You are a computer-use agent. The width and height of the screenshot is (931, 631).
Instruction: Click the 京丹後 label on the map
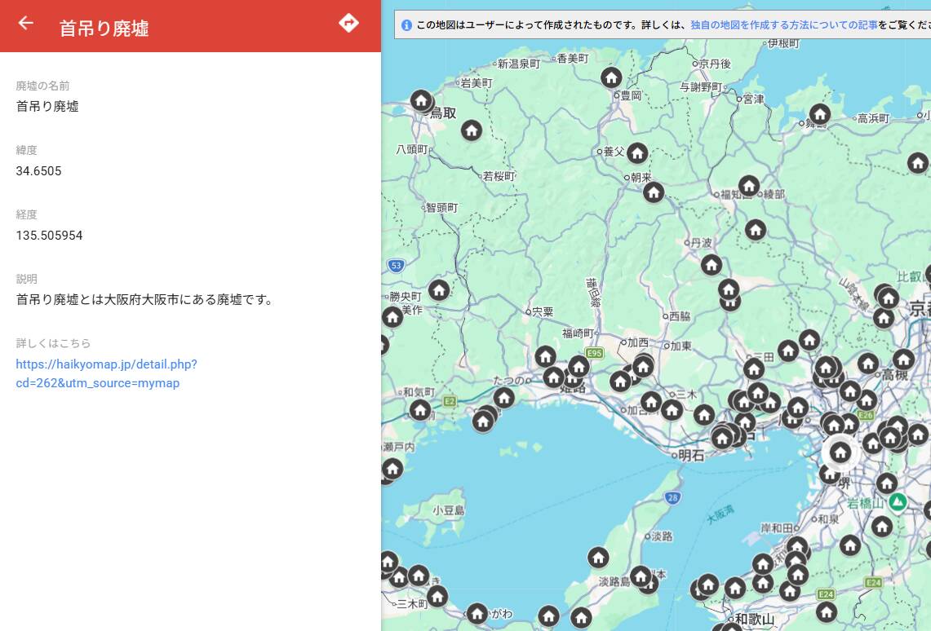pos(715,64)
